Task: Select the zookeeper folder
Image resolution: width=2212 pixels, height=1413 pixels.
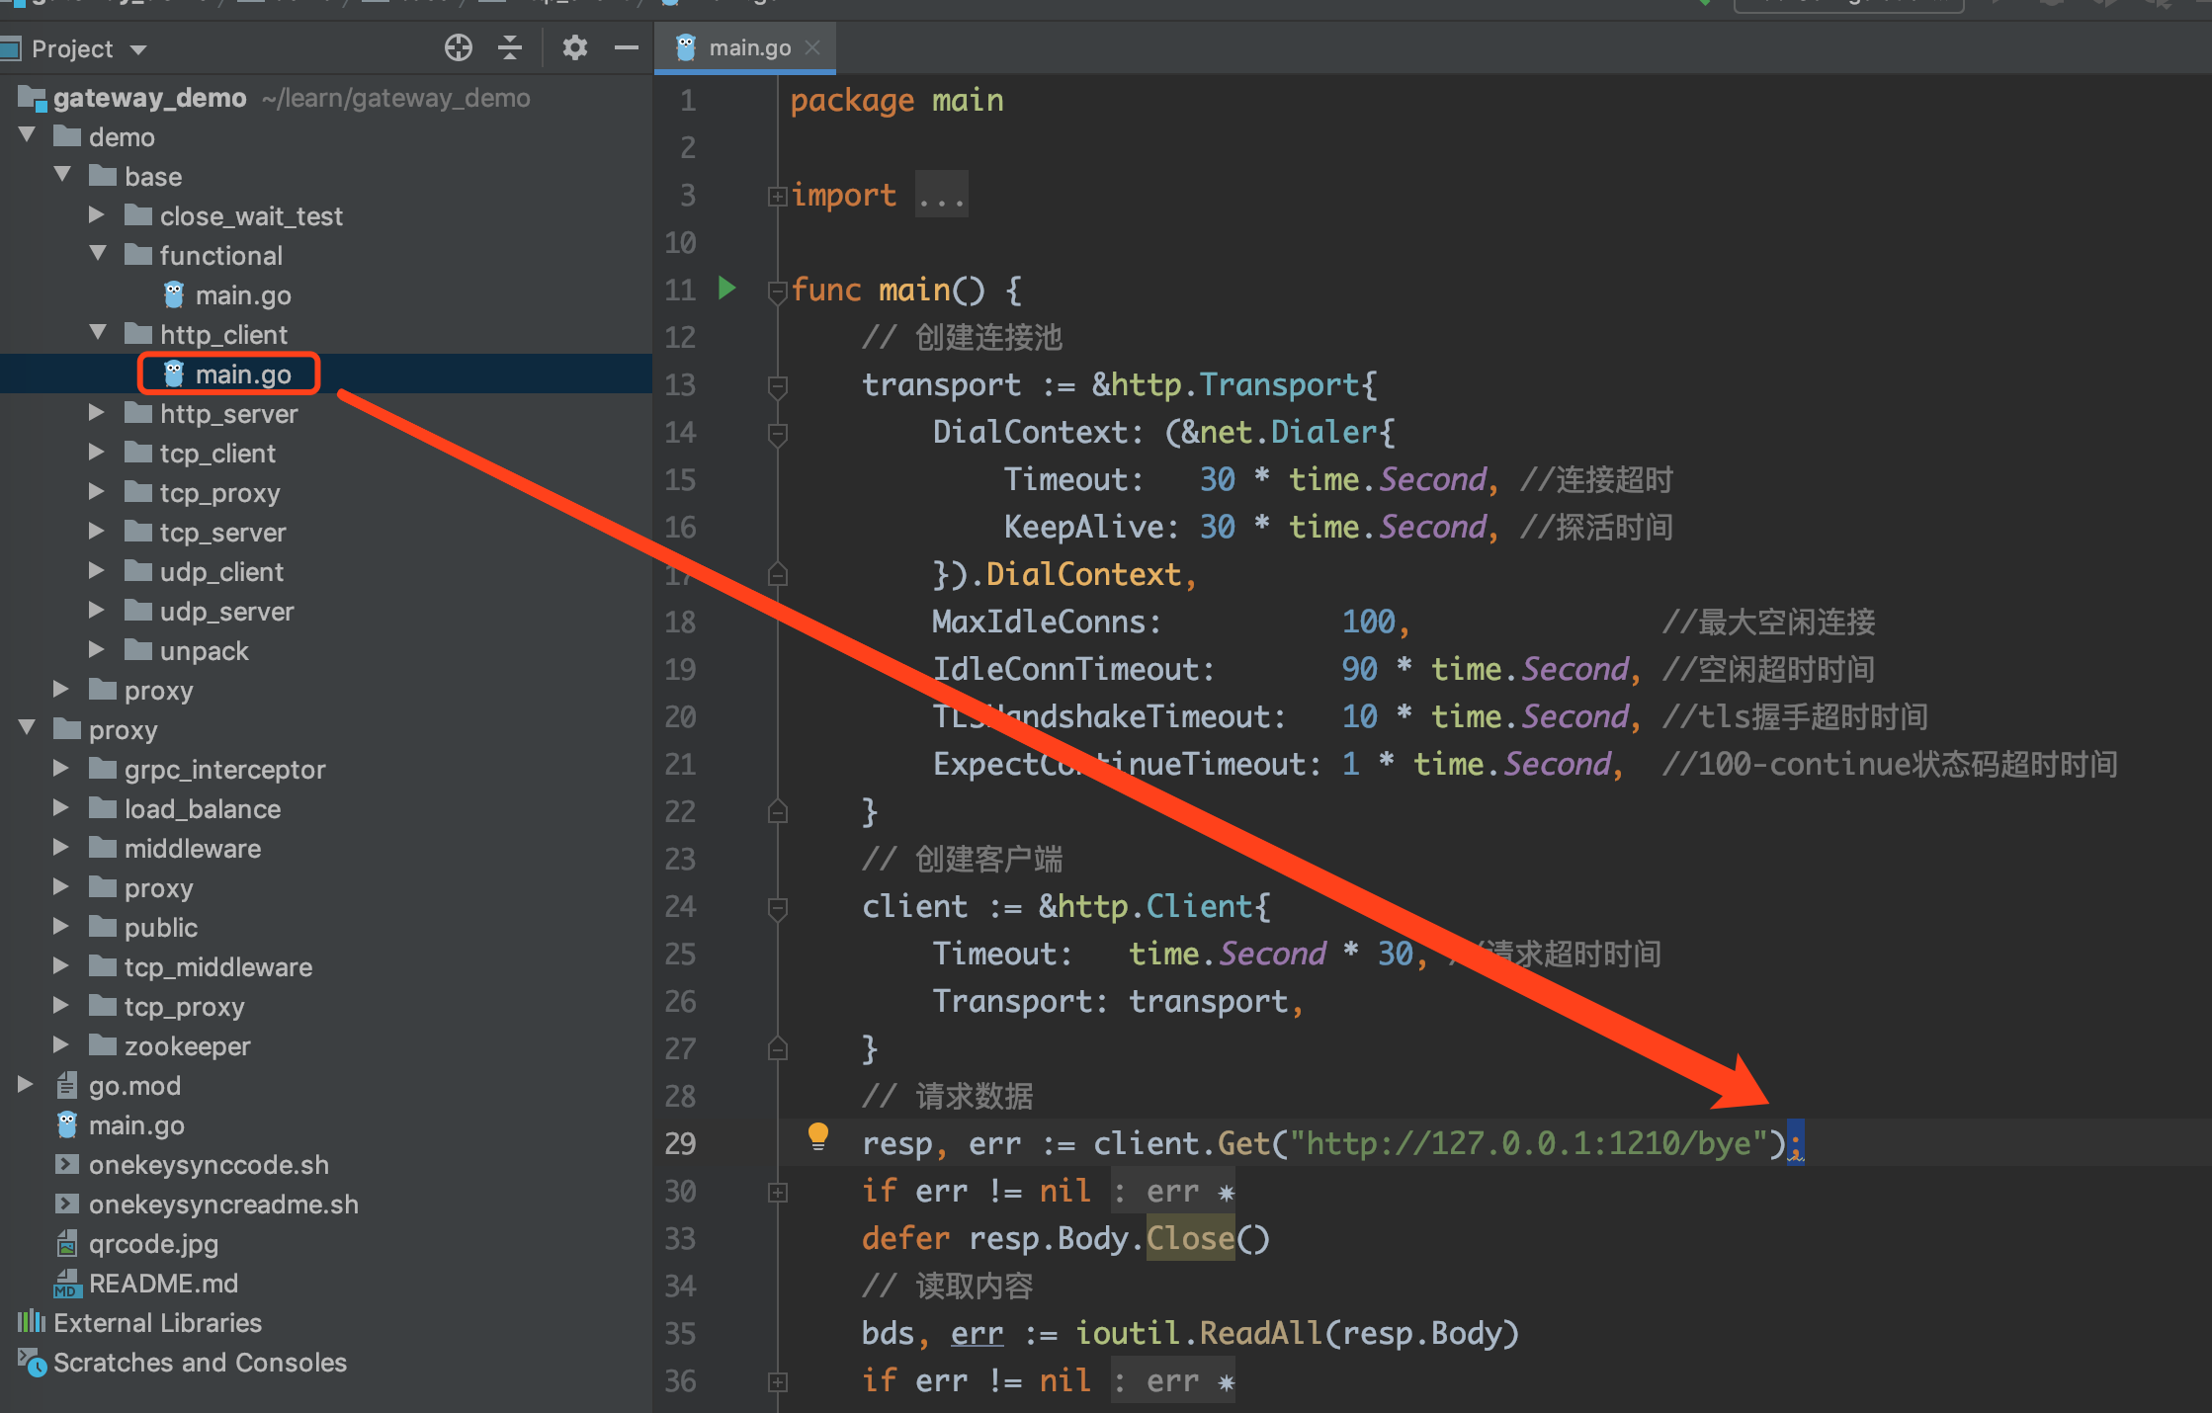Action: click(x=187, y=1046)
